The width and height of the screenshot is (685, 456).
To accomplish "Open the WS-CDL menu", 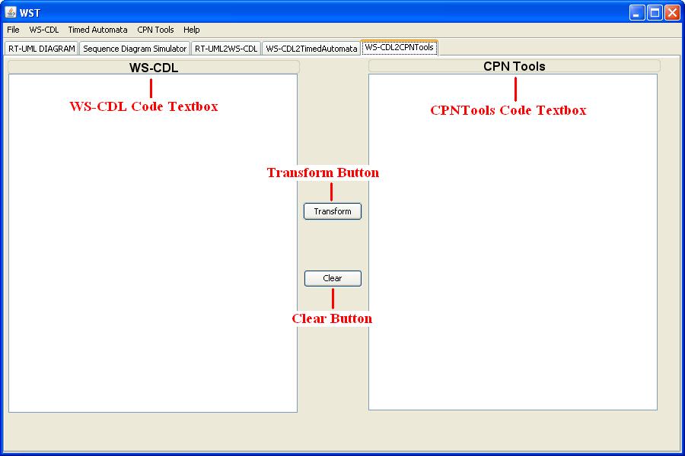I will (x=43, y=30).
